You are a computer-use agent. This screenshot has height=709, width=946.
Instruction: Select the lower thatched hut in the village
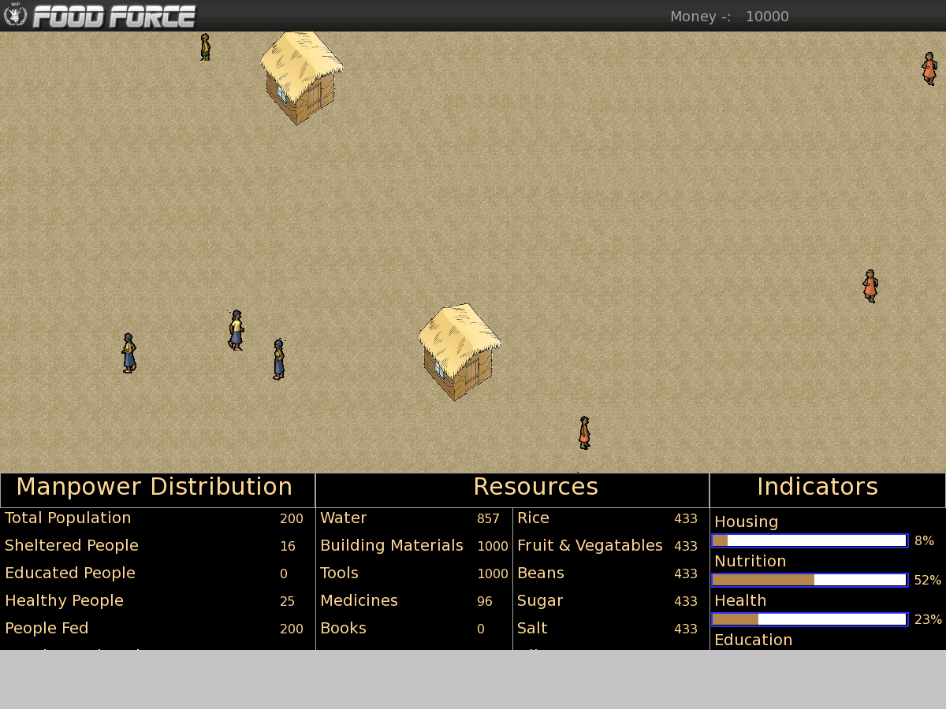pos(459,351)
